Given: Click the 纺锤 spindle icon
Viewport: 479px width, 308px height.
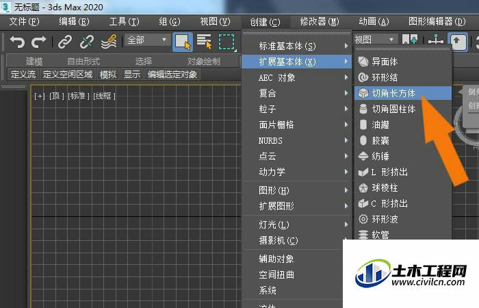Looking at the screenshot, I should click(363, 156).
